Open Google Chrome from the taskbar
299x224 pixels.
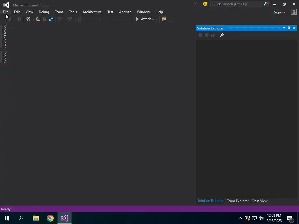(50, 218)
